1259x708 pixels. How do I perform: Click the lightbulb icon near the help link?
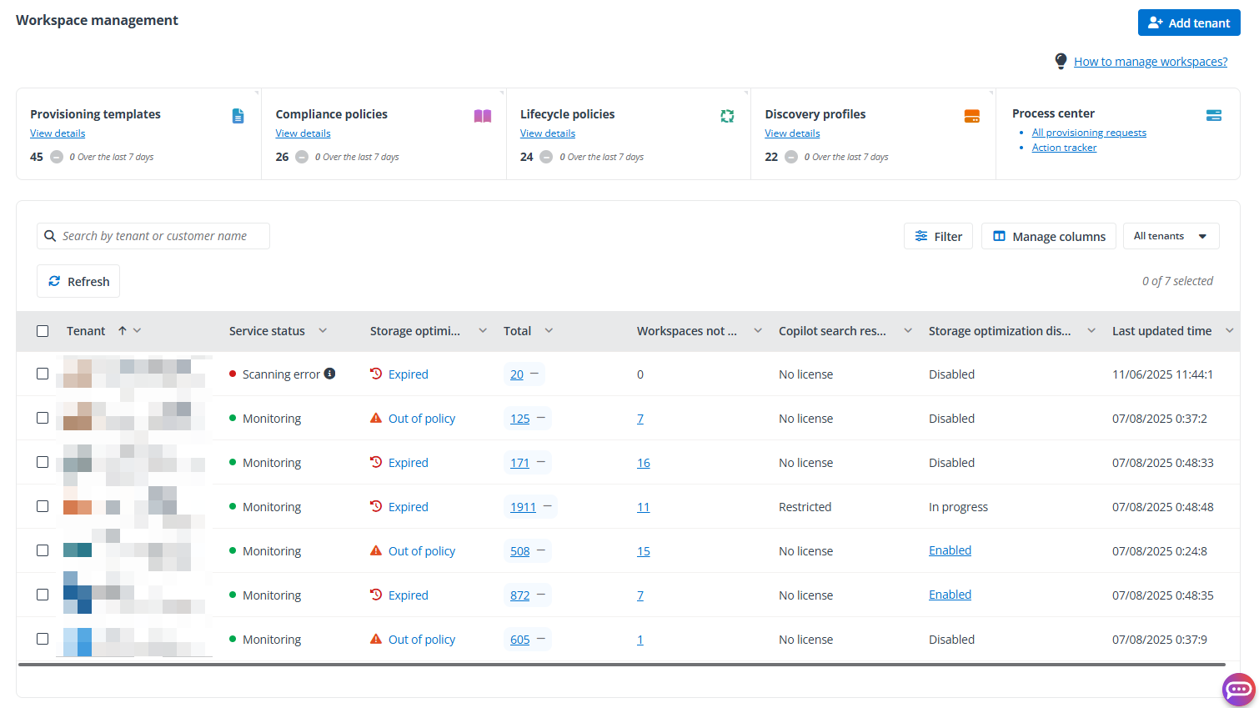[x=1061, y=61]
